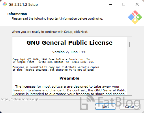Click the disabled maximize button
Viewport: 144px width, 113px height.
tap(124, 4)
